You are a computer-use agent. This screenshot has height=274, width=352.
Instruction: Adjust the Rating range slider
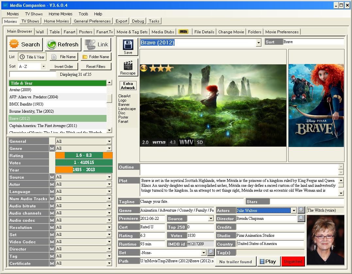[x=83, y=155]
